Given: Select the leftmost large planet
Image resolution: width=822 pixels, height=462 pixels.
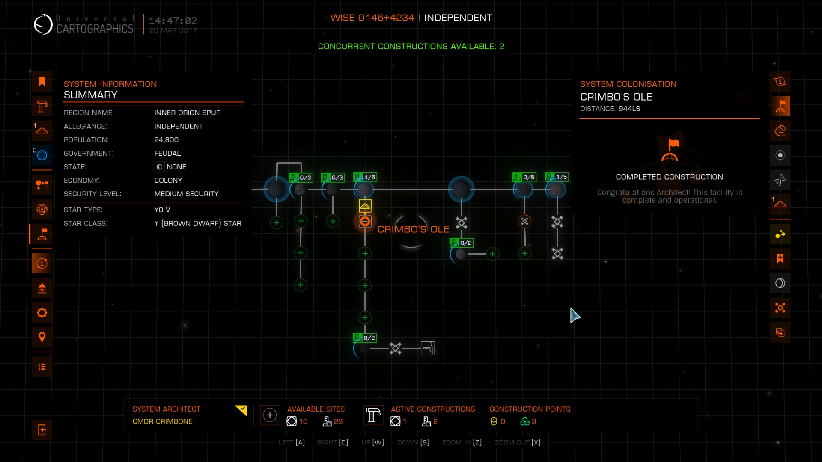Looking at the screenshot, I should point(277,189).
